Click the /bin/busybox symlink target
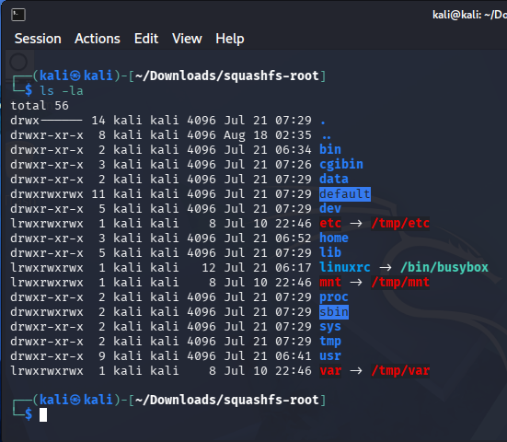The width and height of the screenshot is (507, 442). [444, 268]
